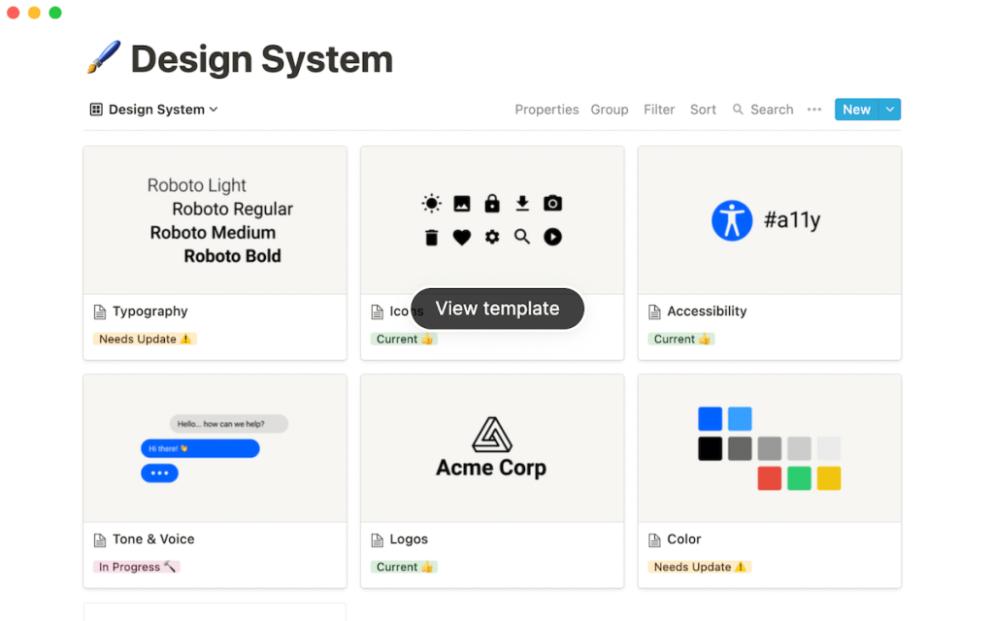The width and height of the screenshot is (994, 621).
Task: Click the page icon next to Color
Action: [654, 539]
